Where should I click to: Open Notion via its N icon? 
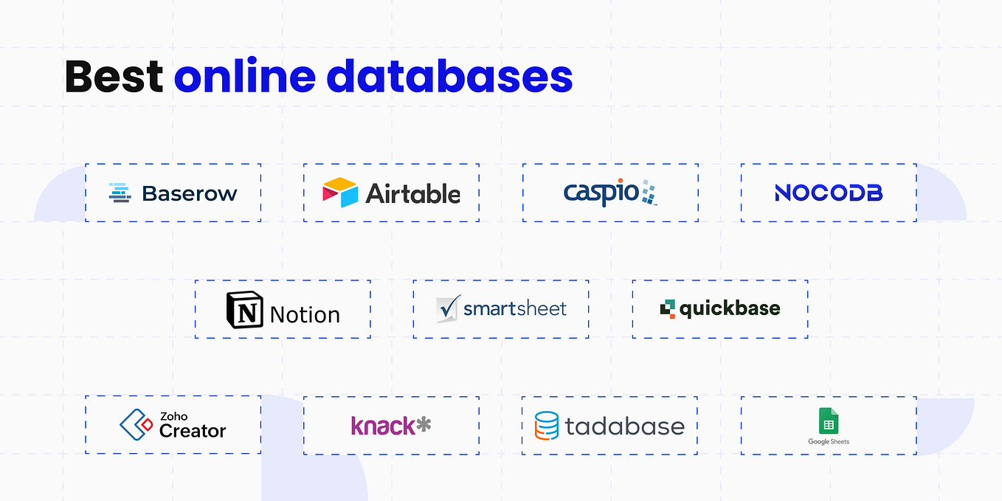pyautogui.click(x=243, y=309)
